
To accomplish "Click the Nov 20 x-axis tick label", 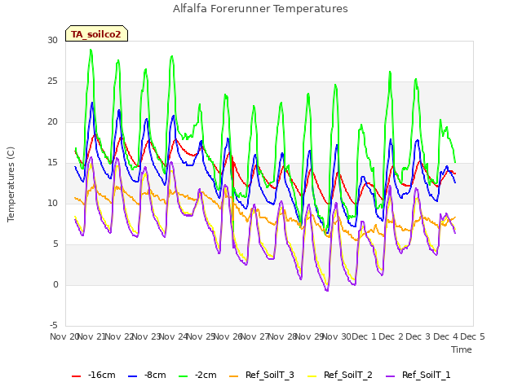I will coord(64,336).
